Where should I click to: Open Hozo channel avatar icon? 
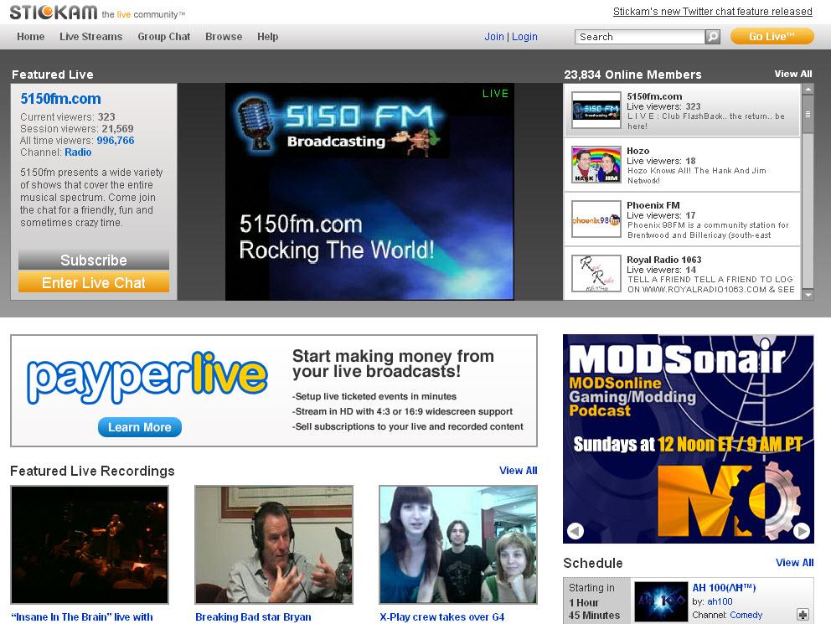[x=596, y=165]
